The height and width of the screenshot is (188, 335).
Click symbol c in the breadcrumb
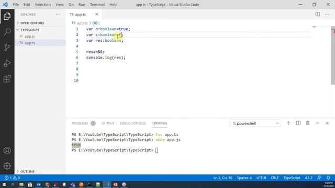(96, 23)
